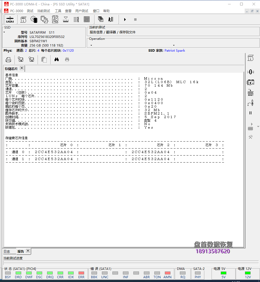
Task: Click the wrench tools icon in right sidebar
Action: pos(251,137)
